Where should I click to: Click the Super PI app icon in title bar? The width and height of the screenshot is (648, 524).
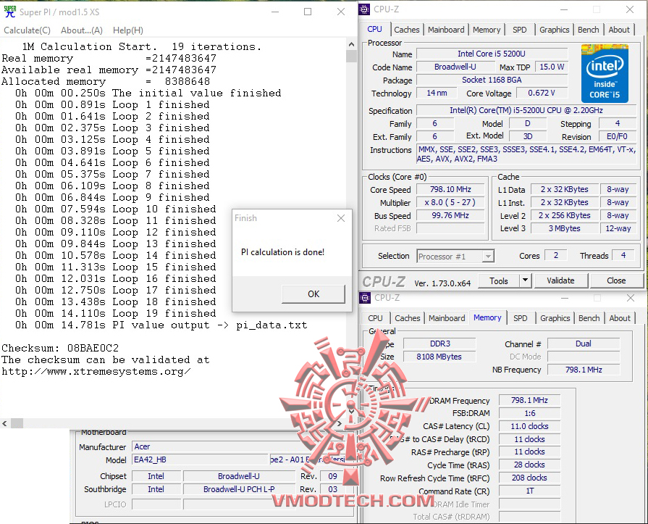(10, 12)
